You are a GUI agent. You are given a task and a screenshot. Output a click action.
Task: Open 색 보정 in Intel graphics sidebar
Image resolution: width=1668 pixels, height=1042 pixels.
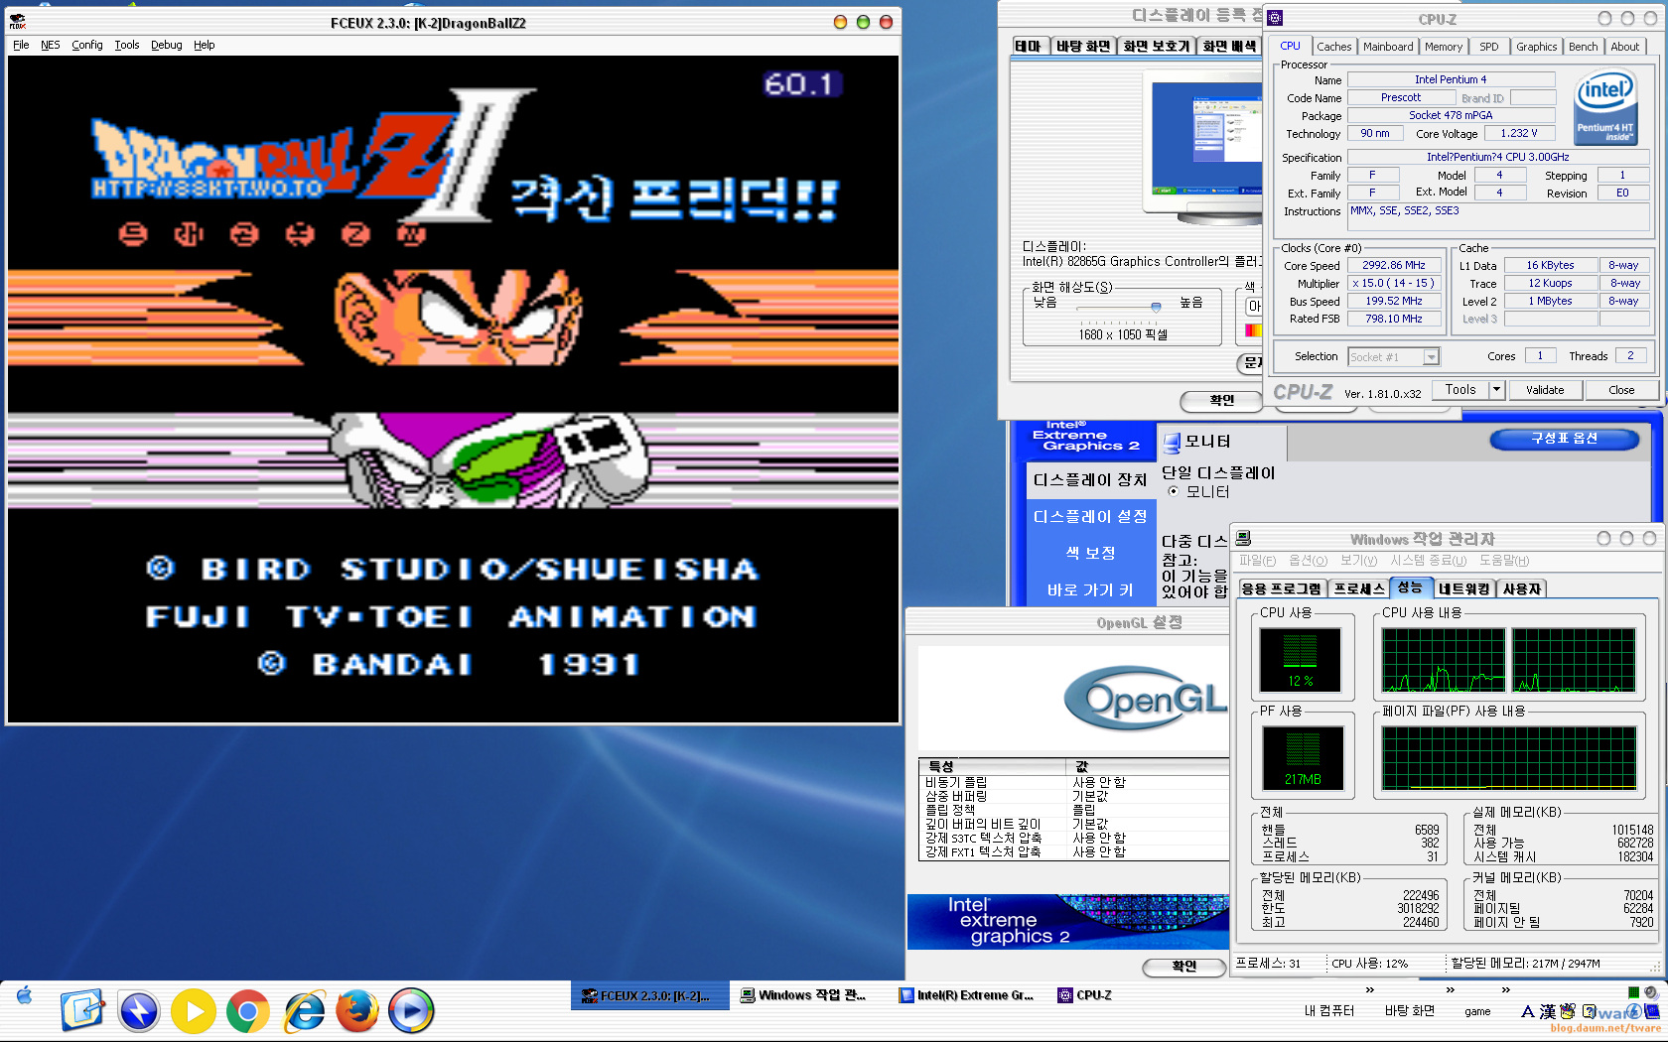[x=1089, y=553]
